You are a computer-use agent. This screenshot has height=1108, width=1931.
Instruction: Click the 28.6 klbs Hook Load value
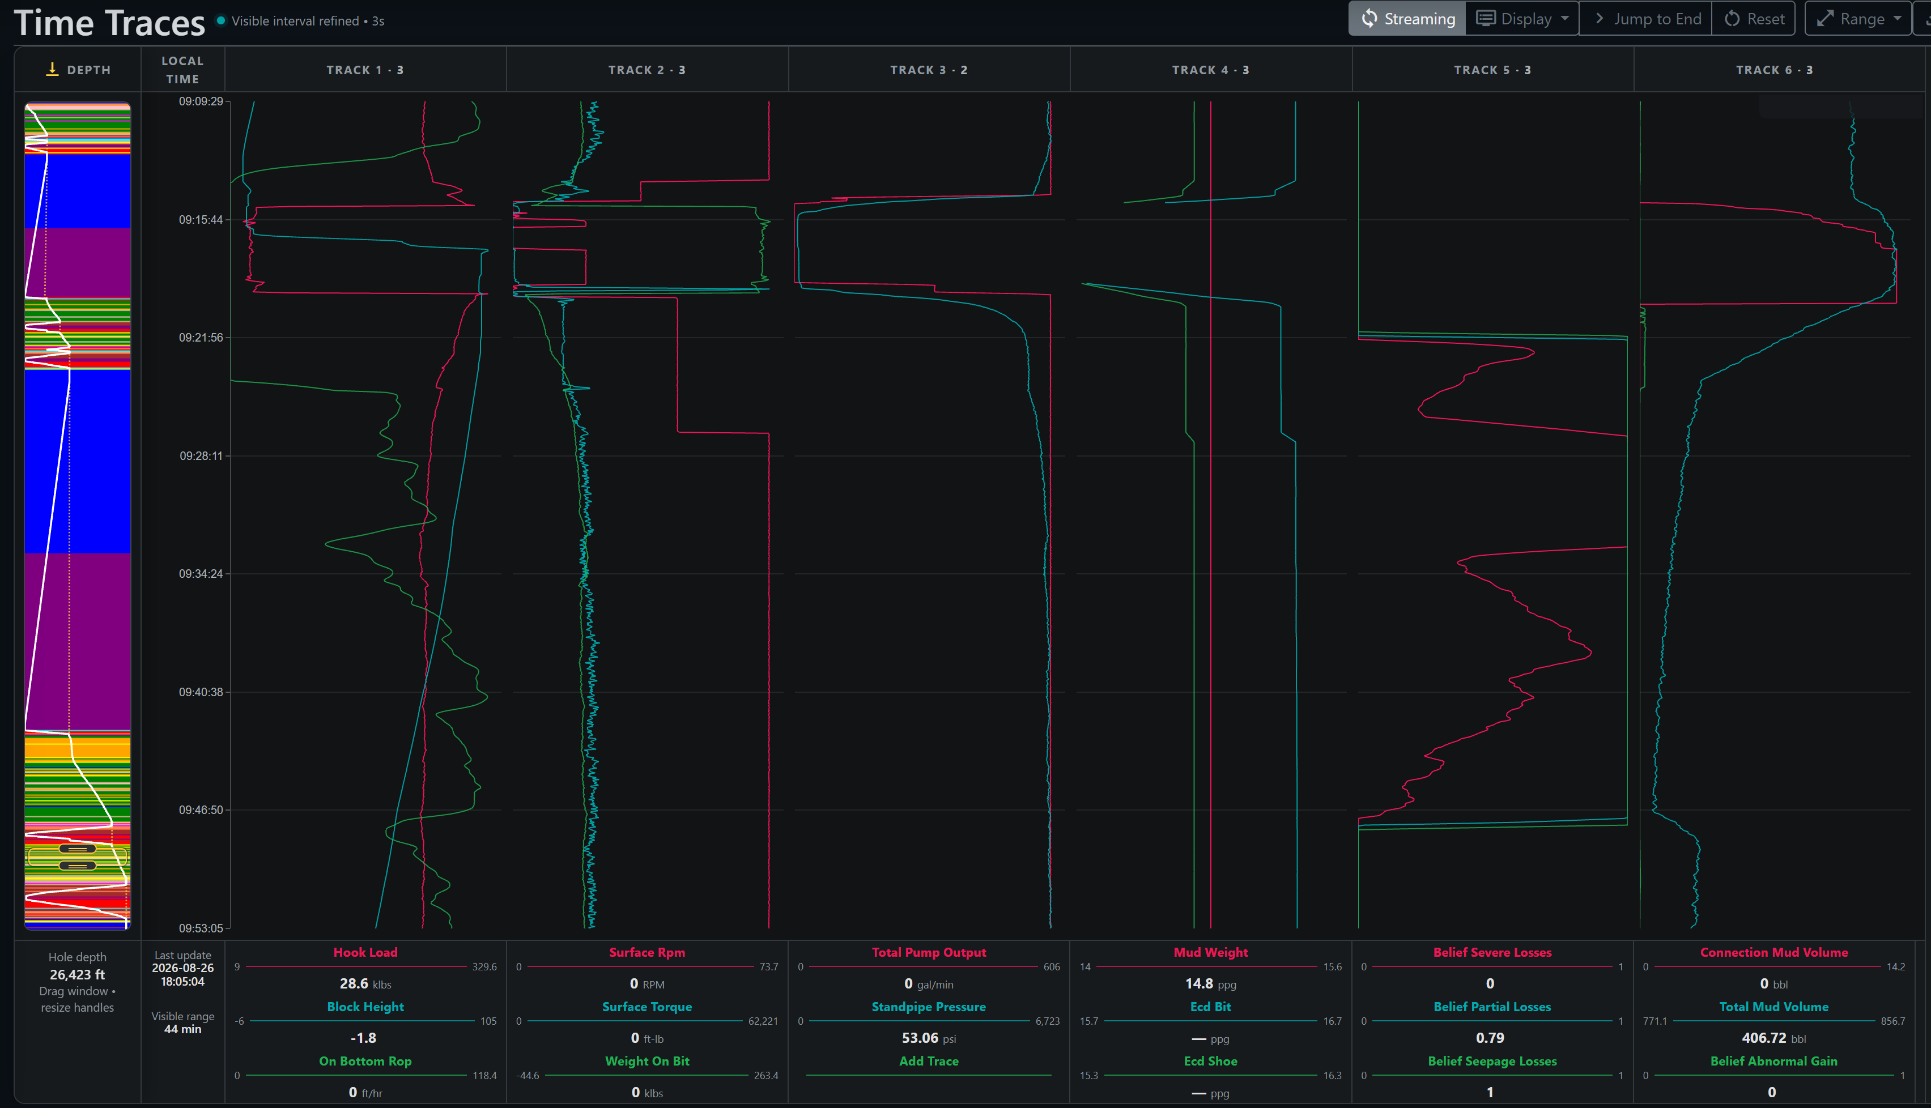pyautogui.click(x=365, y=984)
